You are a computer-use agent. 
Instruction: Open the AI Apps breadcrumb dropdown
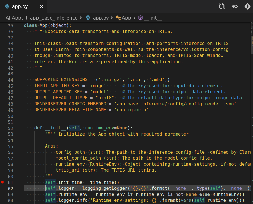[x=14, y=18]
